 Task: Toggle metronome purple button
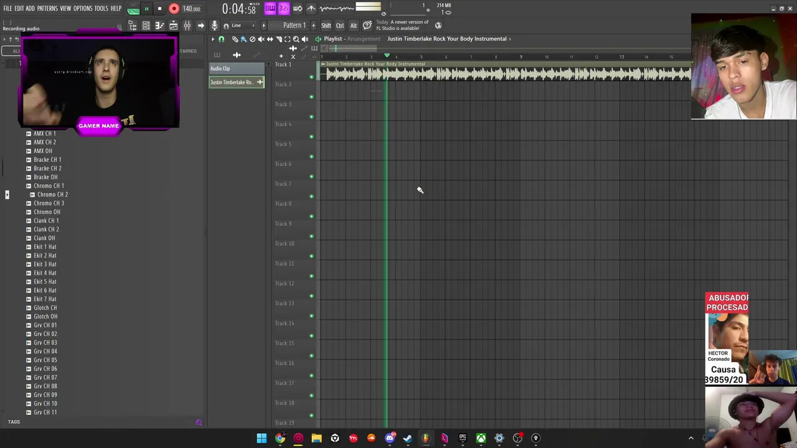(x=270, y=9)
